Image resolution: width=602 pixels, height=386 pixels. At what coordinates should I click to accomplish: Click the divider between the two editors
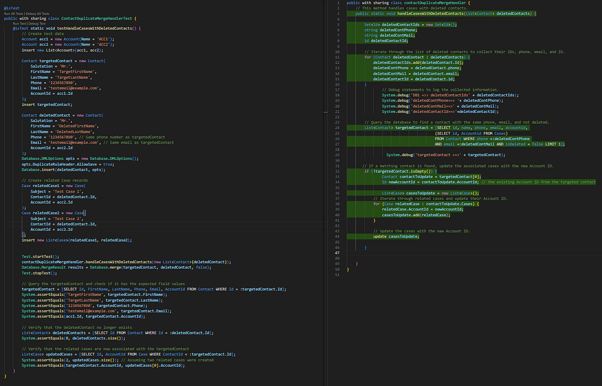[x=325, y=193]
